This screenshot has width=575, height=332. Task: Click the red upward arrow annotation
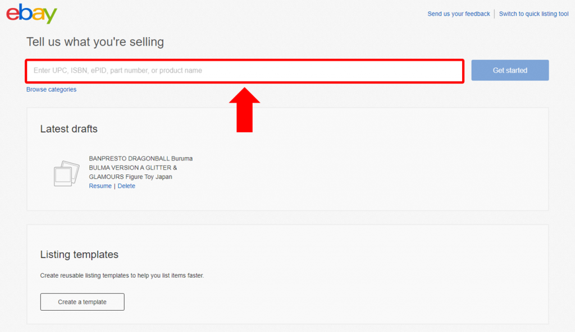pos(245,109)
